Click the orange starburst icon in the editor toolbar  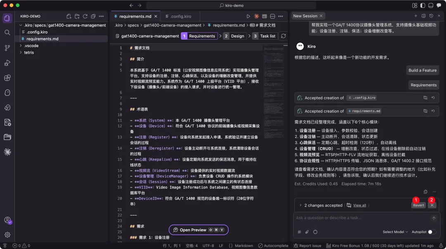click(256, 16)
